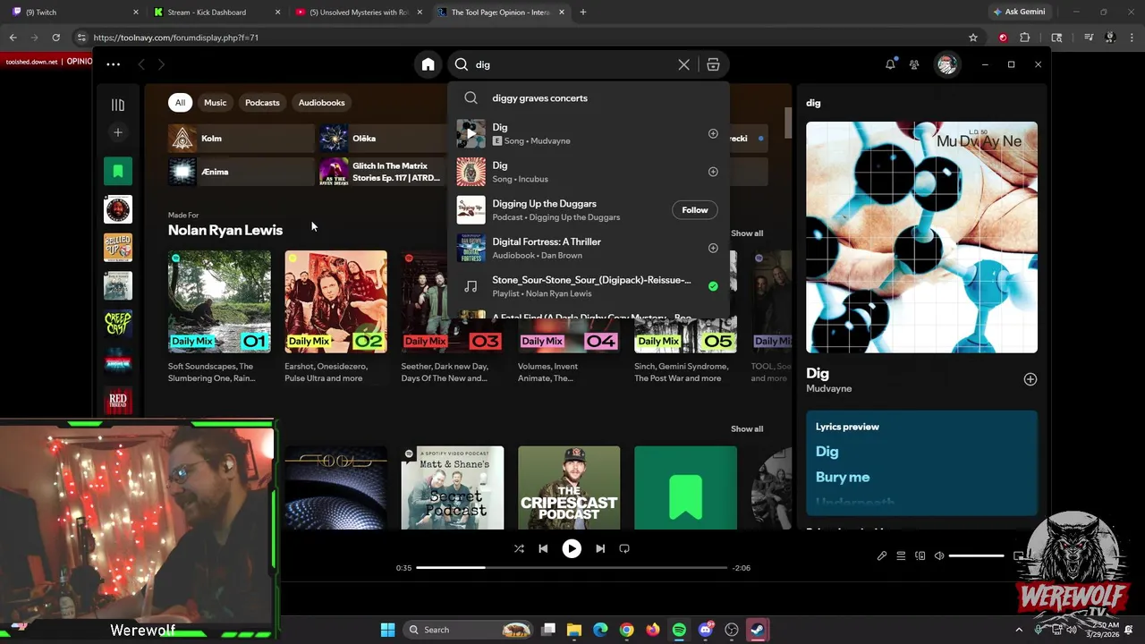
Task: Show all in lower section
Action: 747,428
